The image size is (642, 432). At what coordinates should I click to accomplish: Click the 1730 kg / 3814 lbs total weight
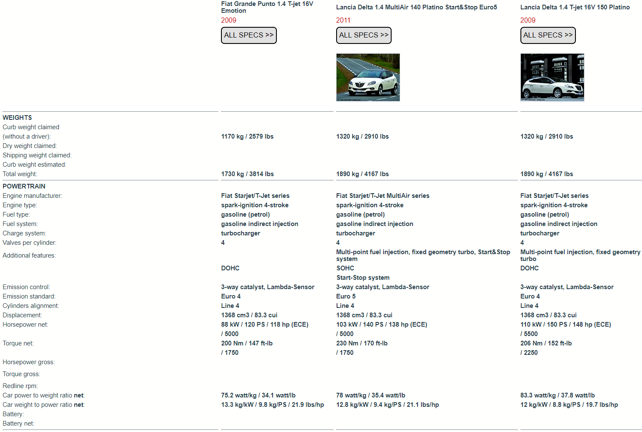(247, 174)
